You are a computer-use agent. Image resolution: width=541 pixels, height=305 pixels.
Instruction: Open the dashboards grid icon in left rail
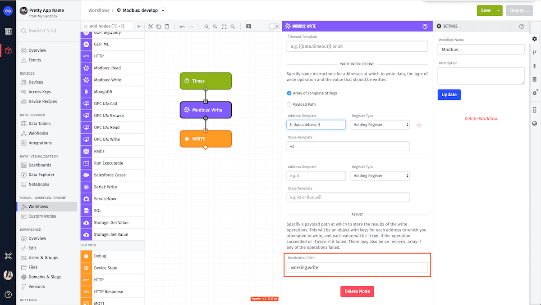[8, 31]
